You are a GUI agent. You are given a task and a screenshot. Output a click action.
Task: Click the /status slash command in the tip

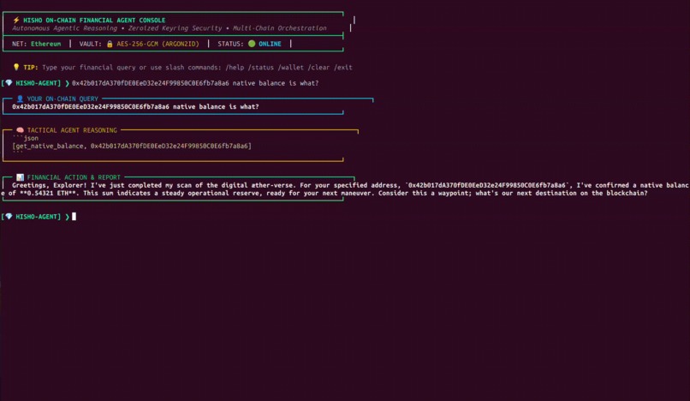coord(261,68)
